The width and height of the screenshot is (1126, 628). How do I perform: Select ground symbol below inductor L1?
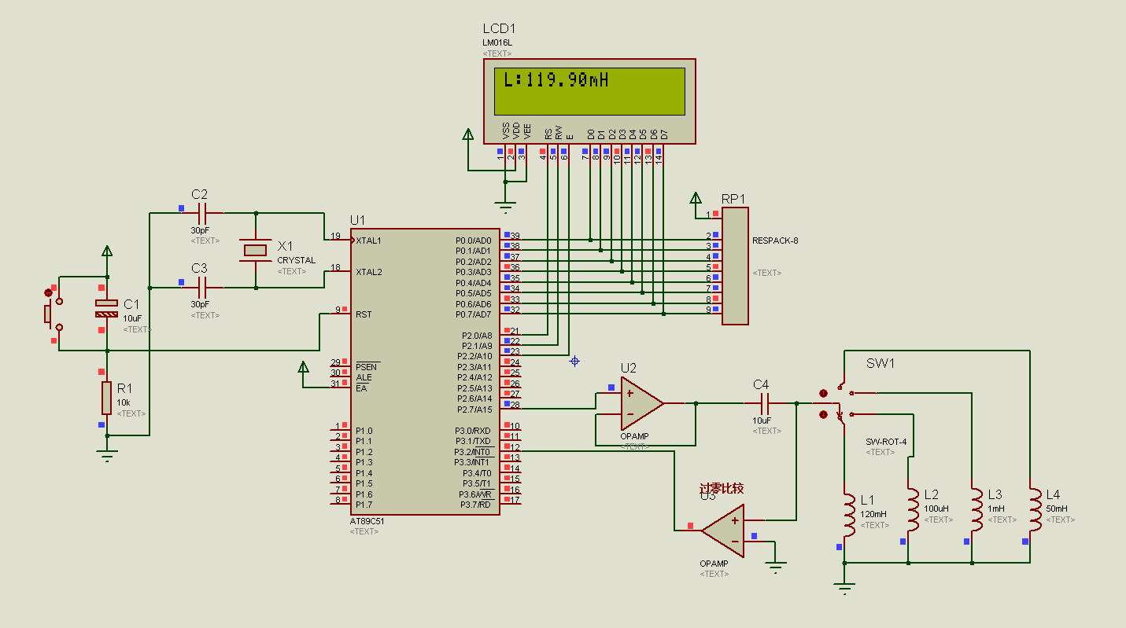click(x=845, y=589)
